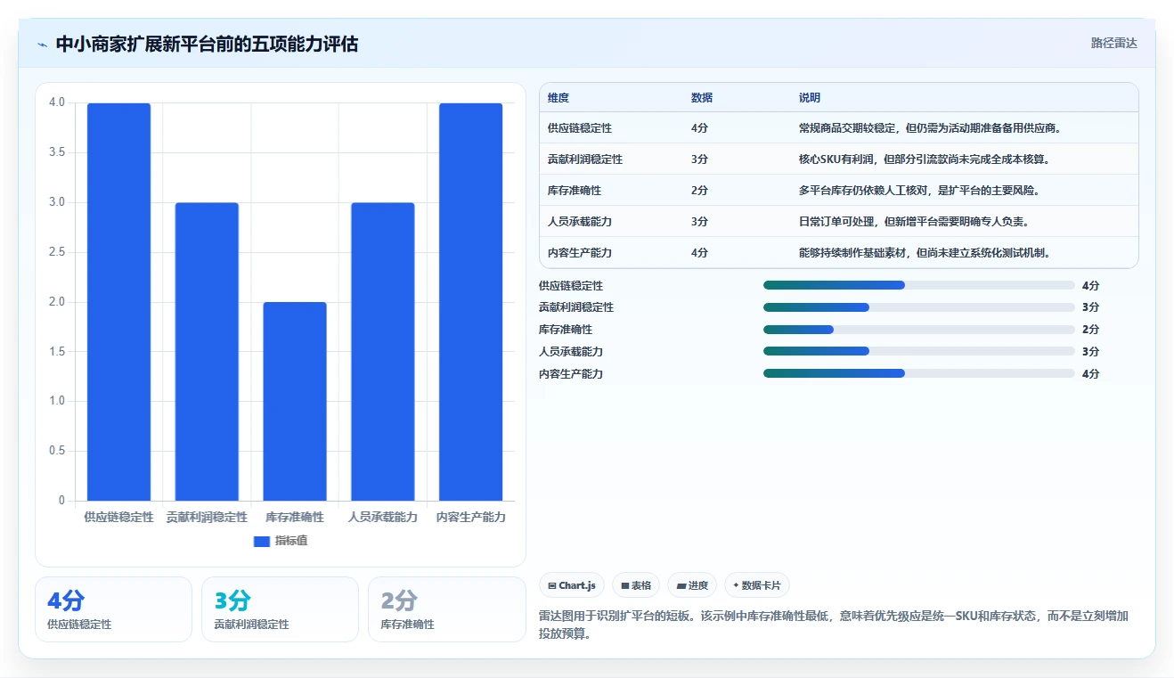Viewport: 1174px width, 678px height.
Task: Click the 4.0 y-axis label
Action: [57, 102]
